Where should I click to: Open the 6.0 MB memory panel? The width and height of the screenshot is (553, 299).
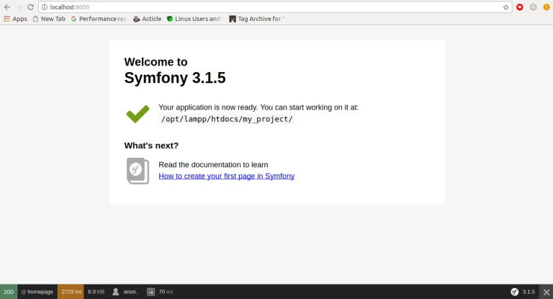pos(96,292)
